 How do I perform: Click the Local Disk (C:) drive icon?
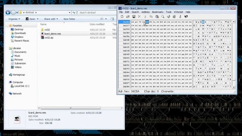click(12, 86)
